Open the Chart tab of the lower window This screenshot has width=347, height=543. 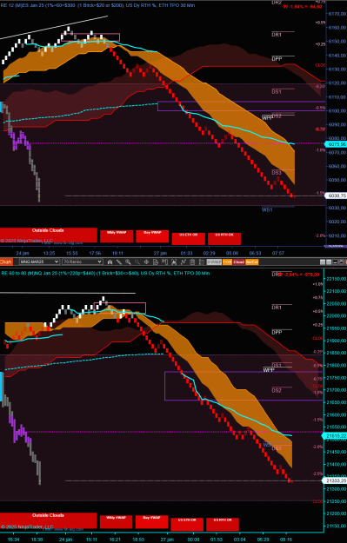click(x=6, y=262)
